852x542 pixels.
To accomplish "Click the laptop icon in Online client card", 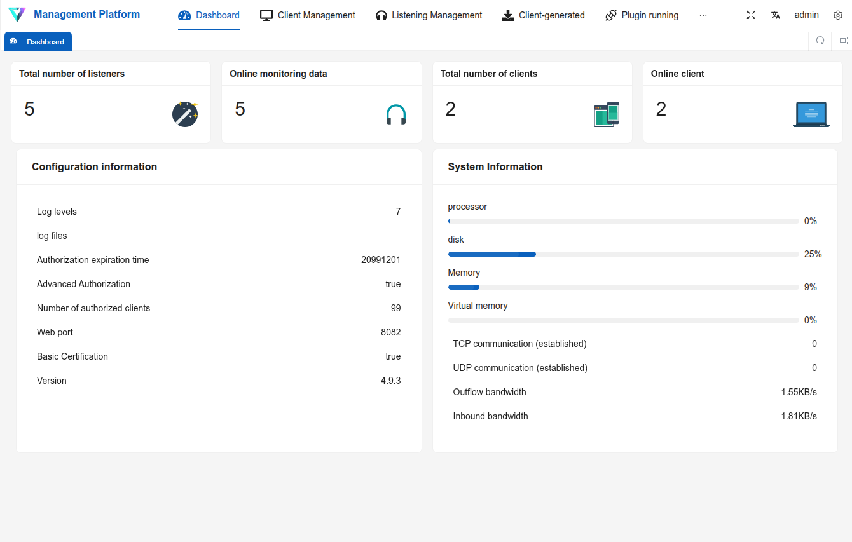I will point(811,114).
